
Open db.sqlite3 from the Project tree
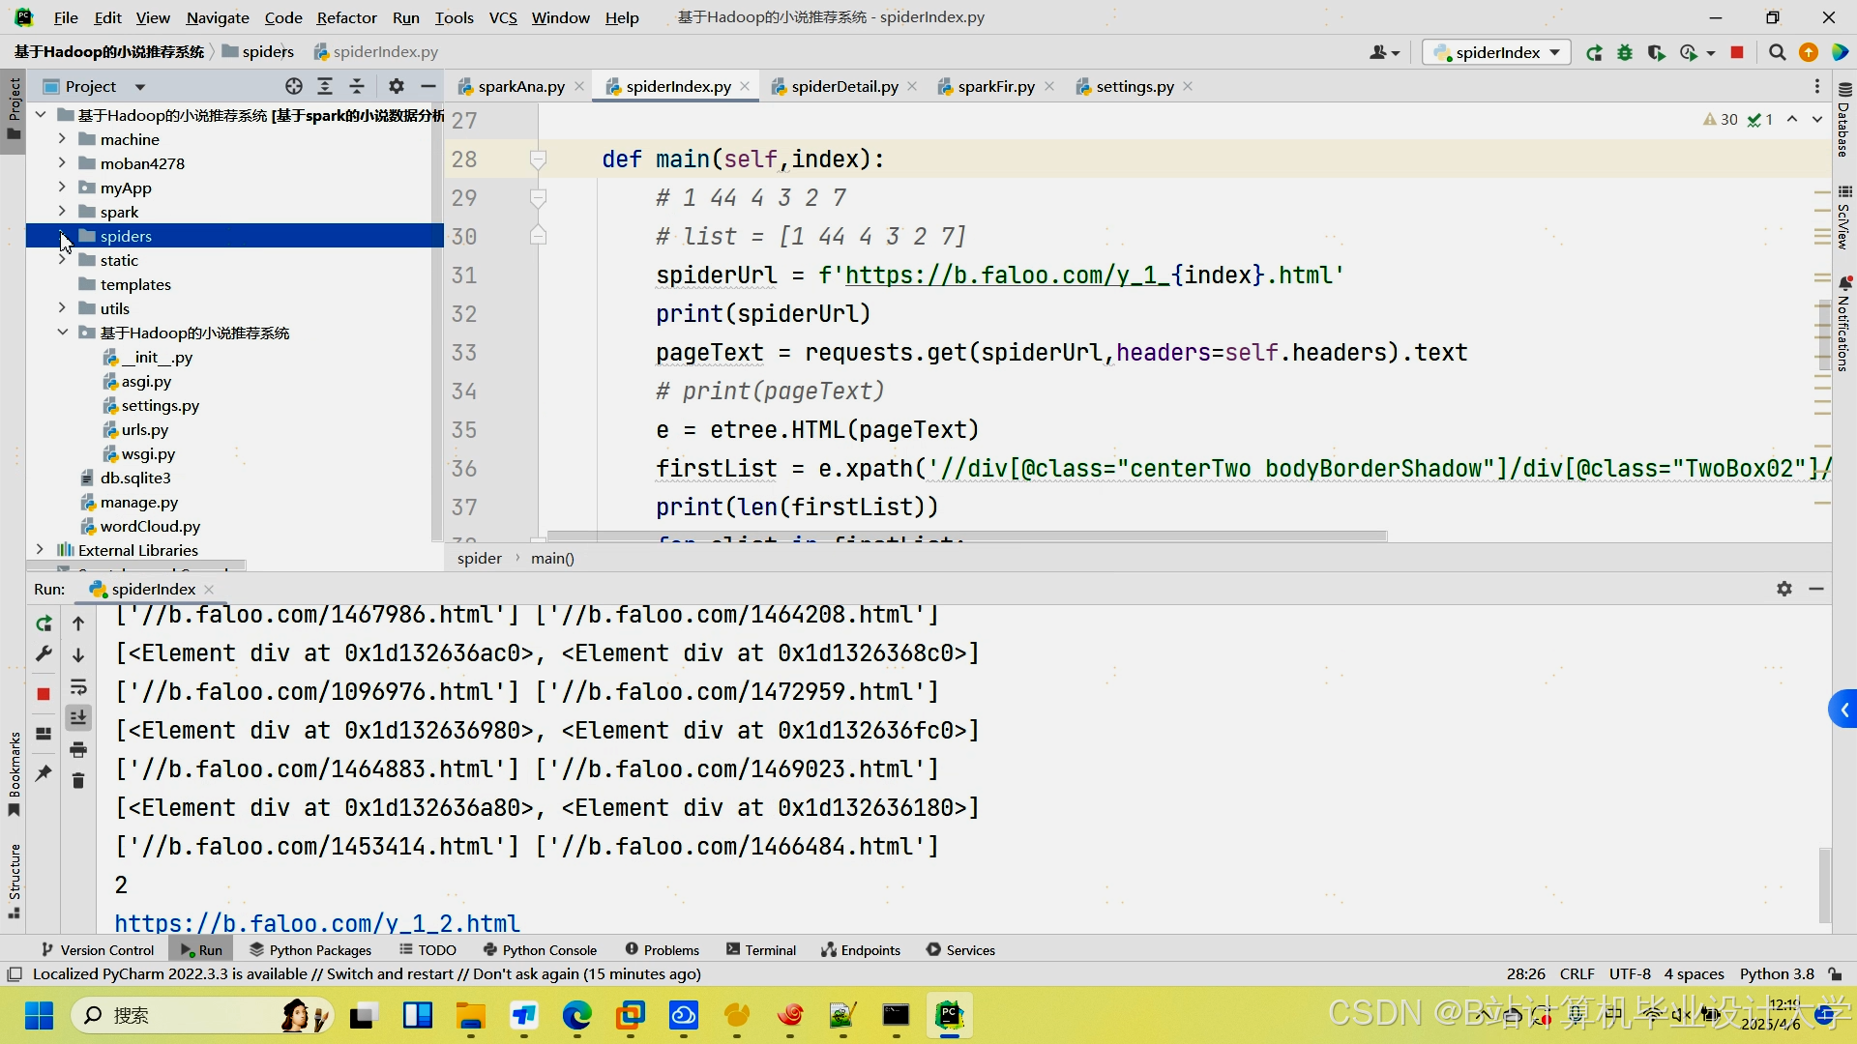tap(136, 478)
